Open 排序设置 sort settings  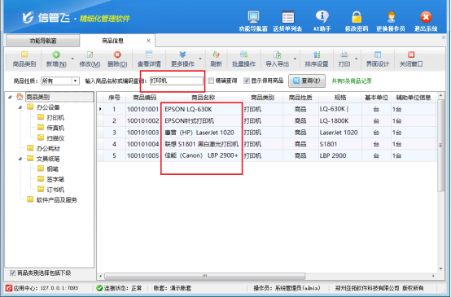[317, 59]
